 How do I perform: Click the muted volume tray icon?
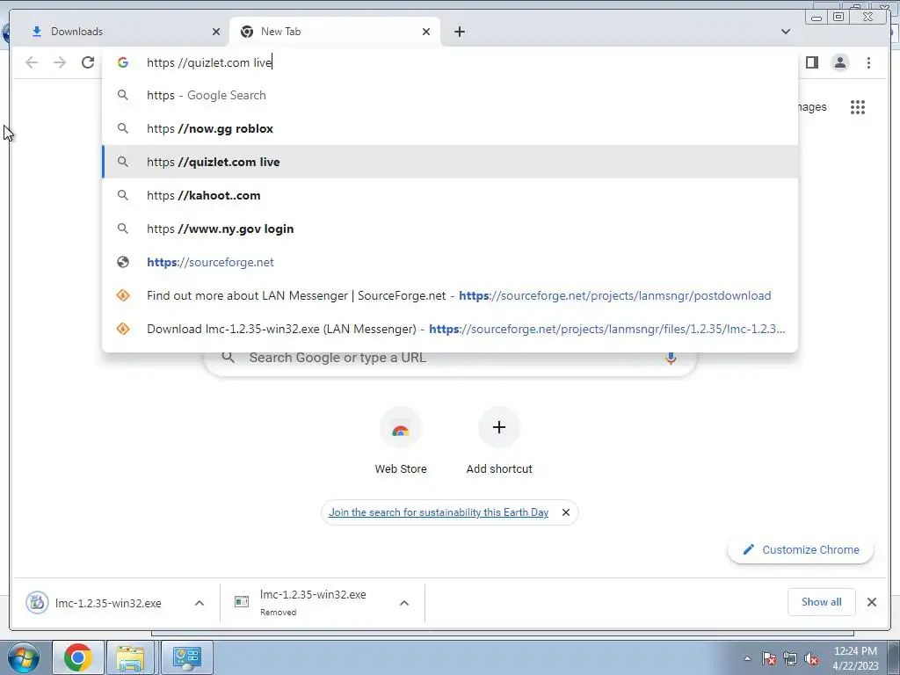[811, 658]
